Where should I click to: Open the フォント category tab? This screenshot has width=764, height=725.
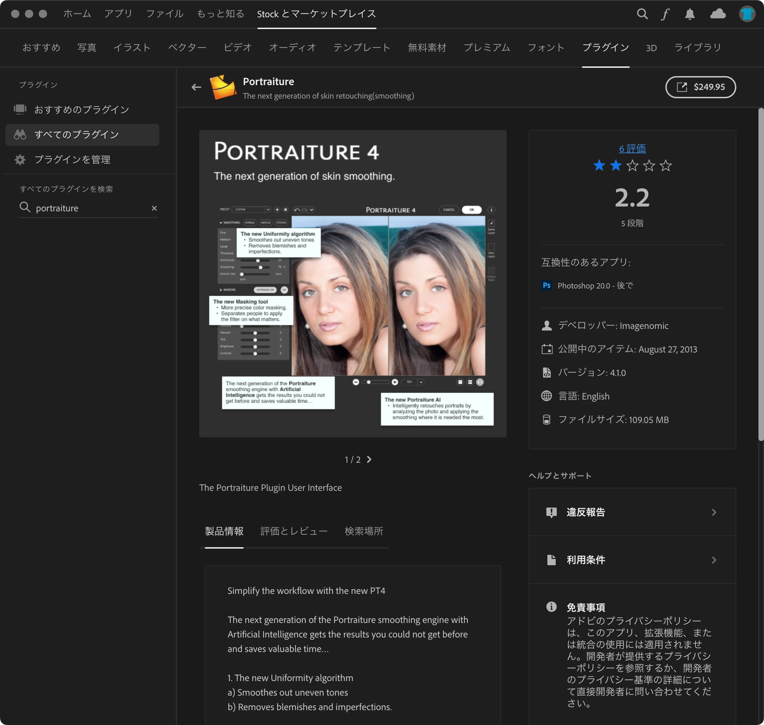click(x=546, y=47)
